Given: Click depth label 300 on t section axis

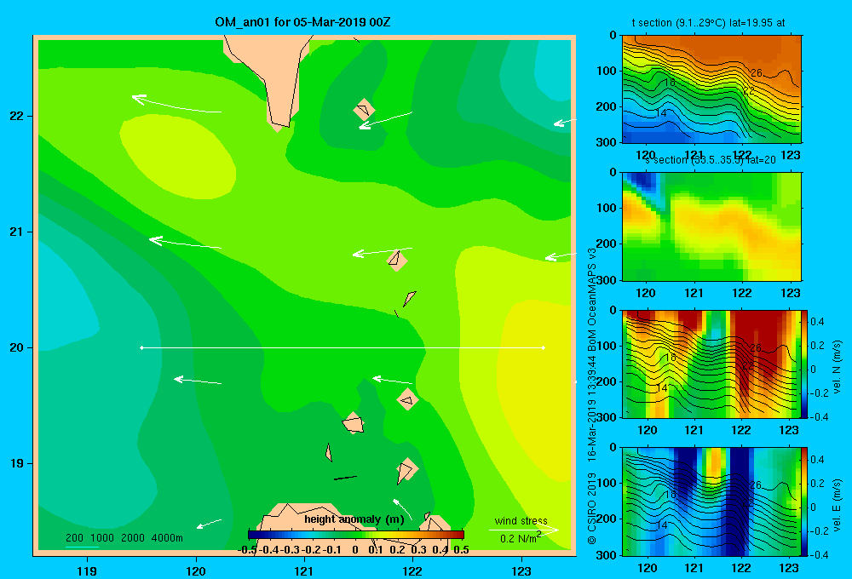Looking at the screenshot, I should (x=607, y=142).
